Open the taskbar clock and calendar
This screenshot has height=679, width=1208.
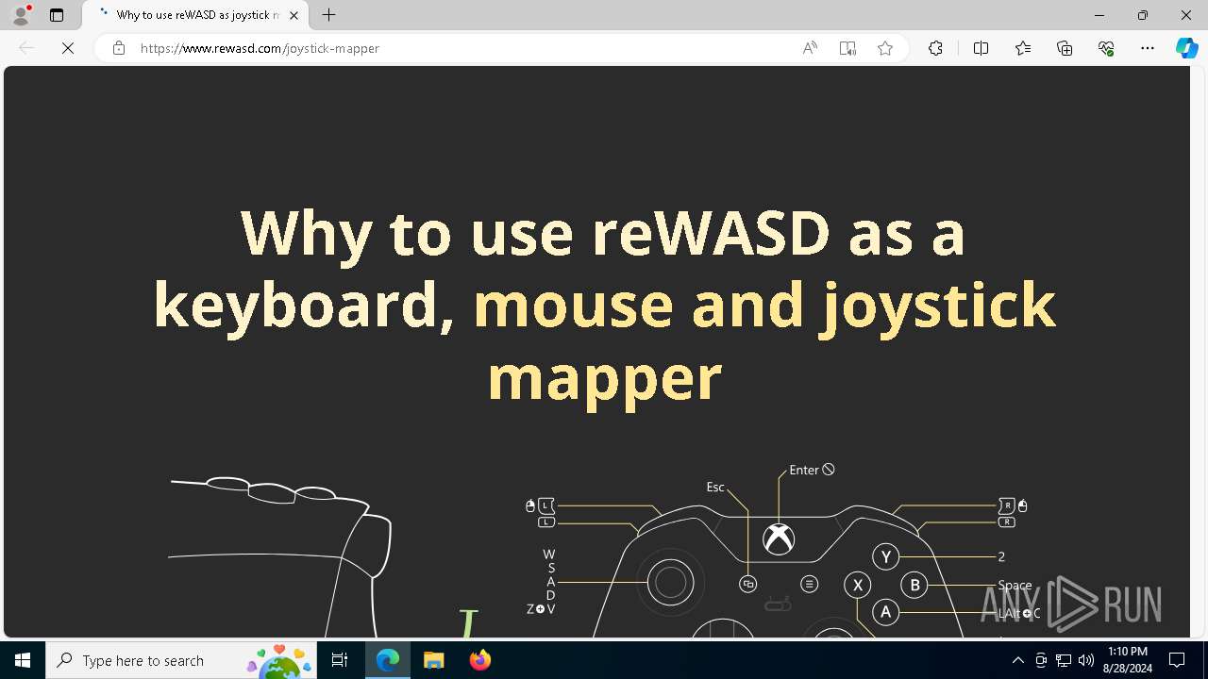tap(1127, 660)
